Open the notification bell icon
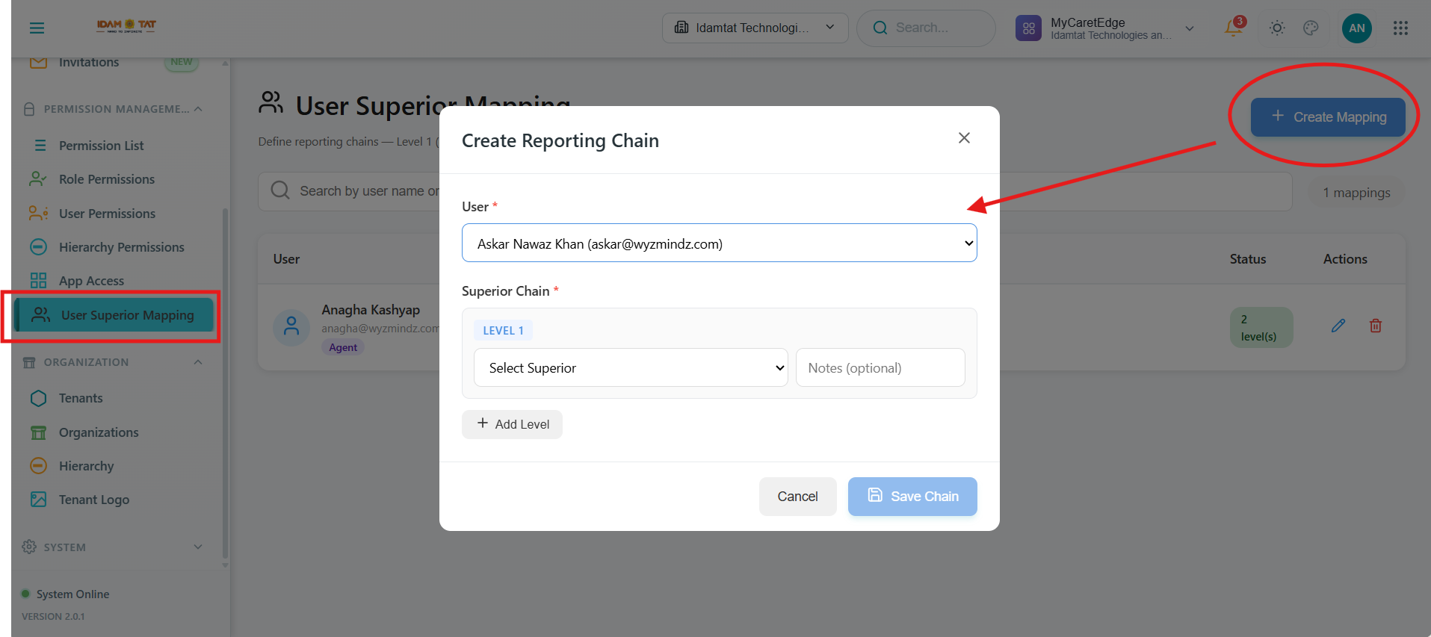The width and height of the screenshot is (1431, 637). [1233, 28]
